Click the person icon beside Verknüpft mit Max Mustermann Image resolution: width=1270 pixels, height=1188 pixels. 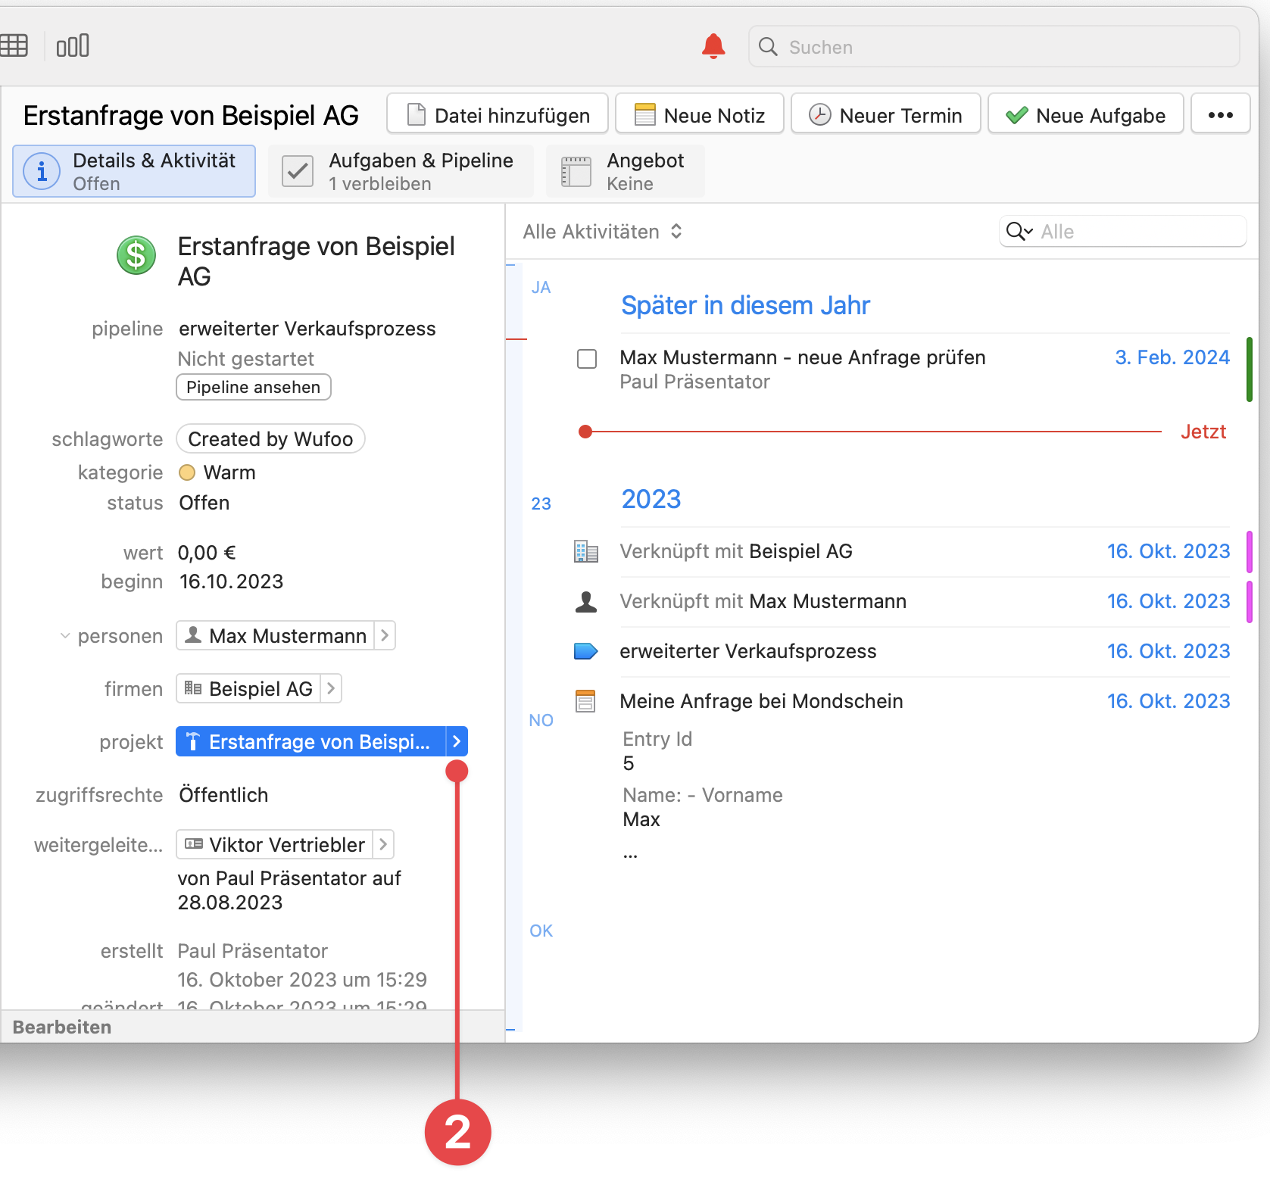585,601
